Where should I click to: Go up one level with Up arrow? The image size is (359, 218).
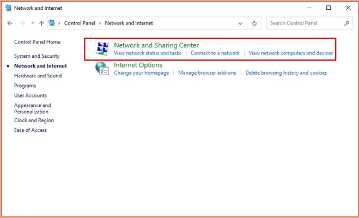[41, 23]
